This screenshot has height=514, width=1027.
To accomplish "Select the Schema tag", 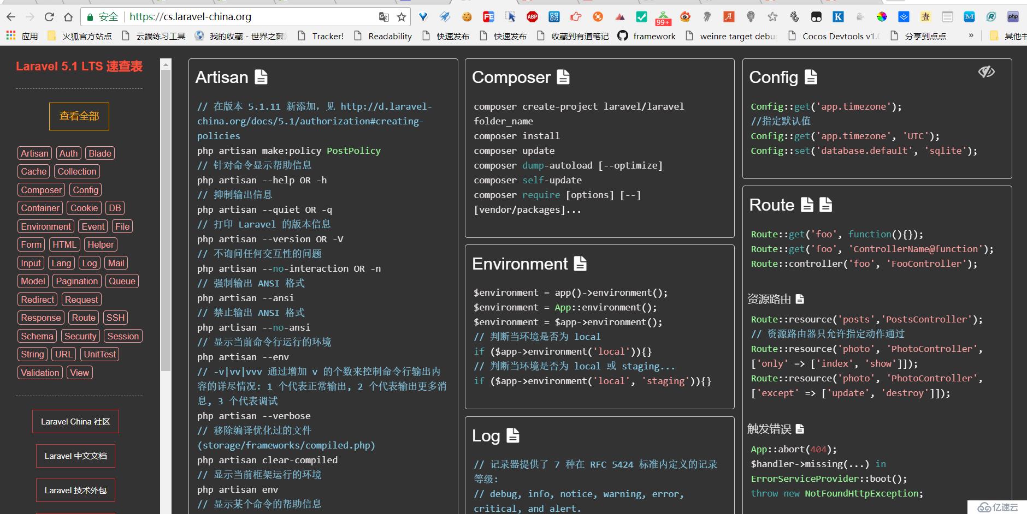I will 37,336.
